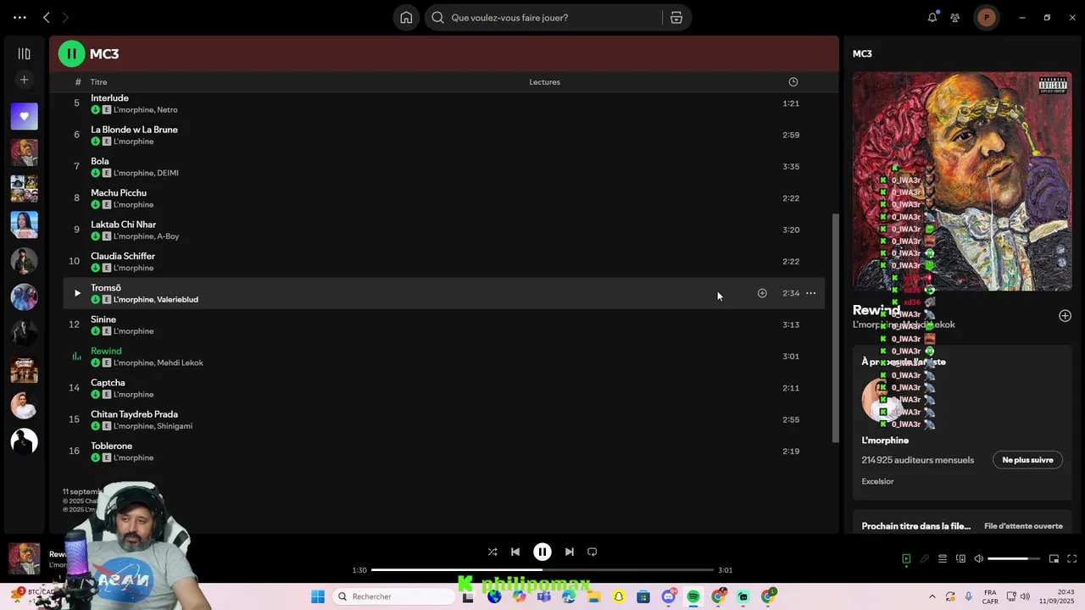Add Rewind to library plus icon
The height and width of the screenshot is (610, 1085).
1065,316
